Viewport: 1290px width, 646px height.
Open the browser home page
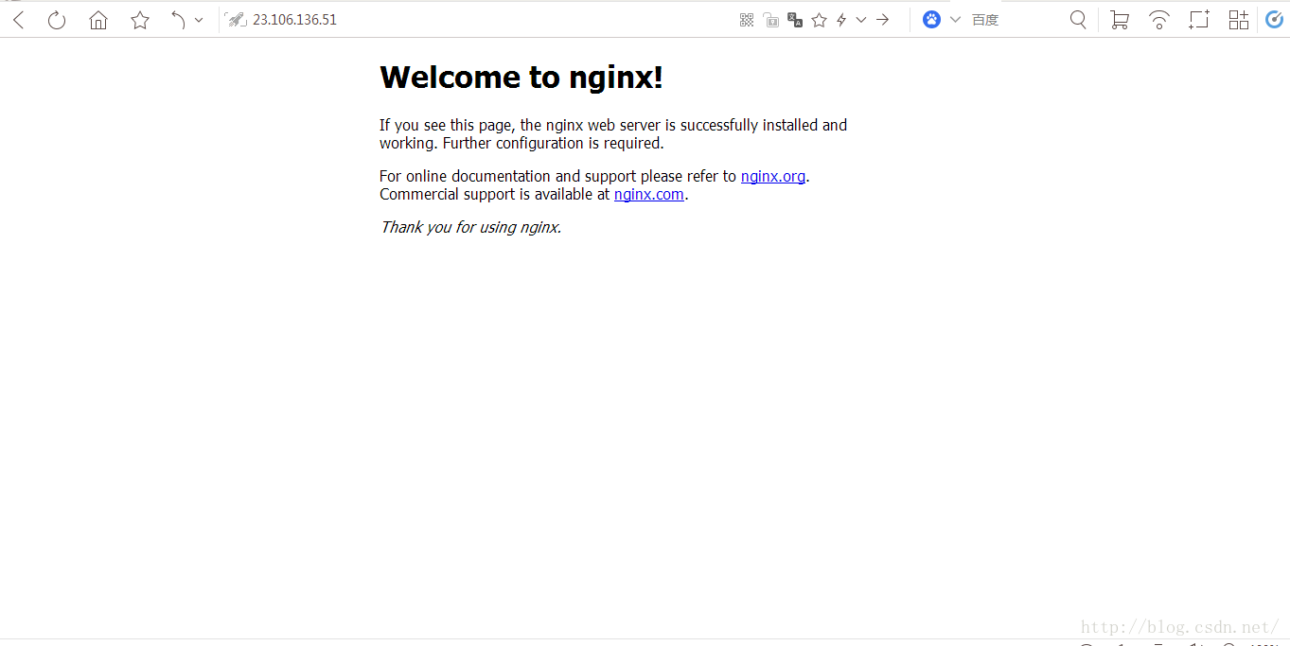pyautogui.click(x=98, y=20)
